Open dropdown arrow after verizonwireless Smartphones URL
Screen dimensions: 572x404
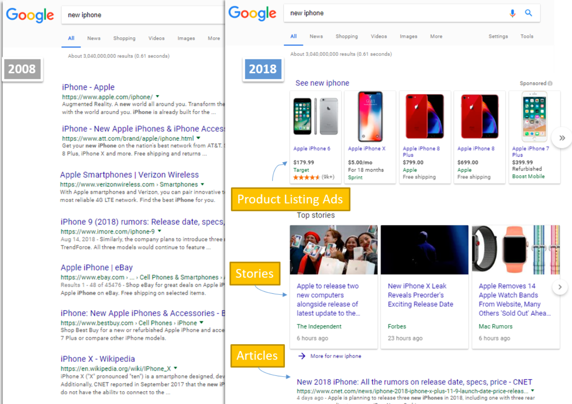pyautogui.click(x=202, y=184)
